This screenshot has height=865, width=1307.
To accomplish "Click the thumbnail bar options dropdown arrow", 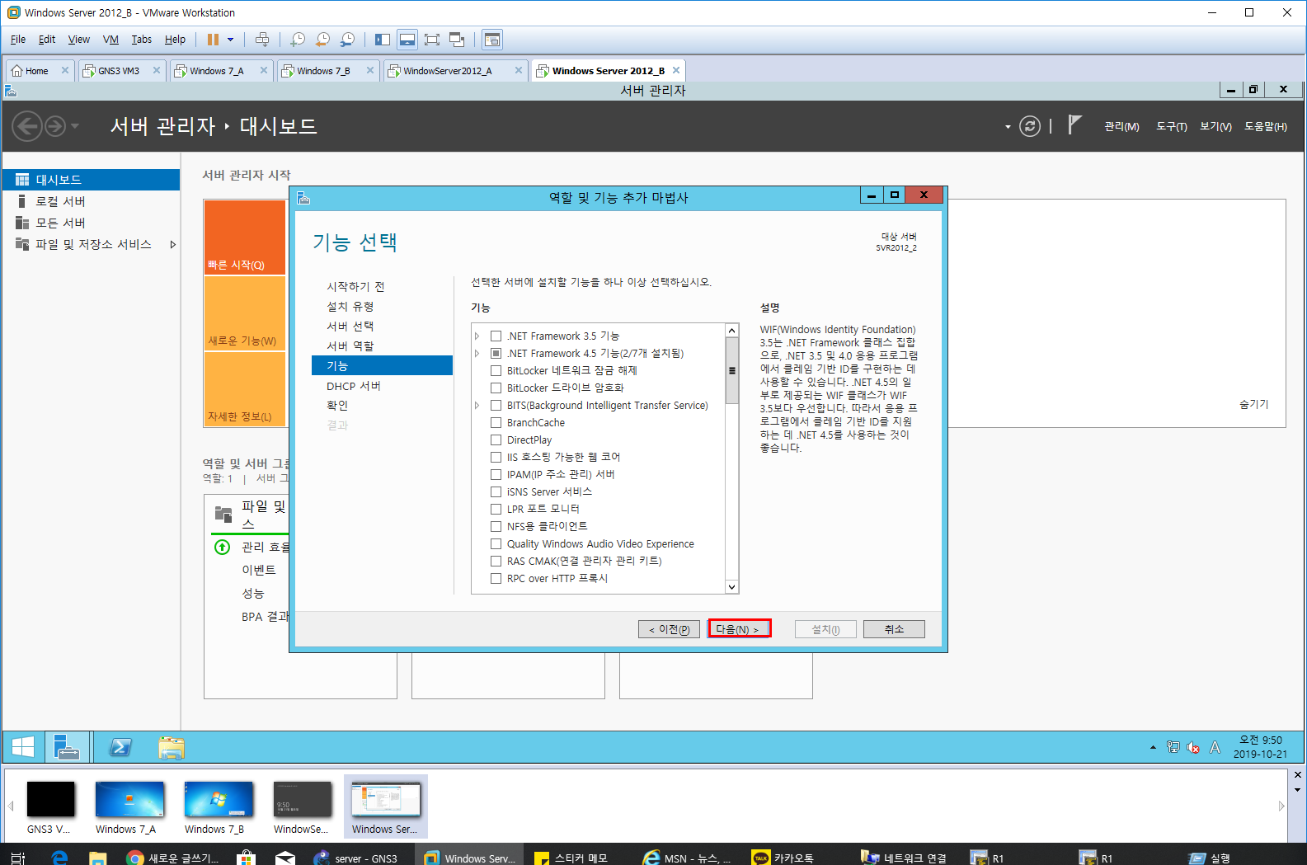I will pos(1297,790).
